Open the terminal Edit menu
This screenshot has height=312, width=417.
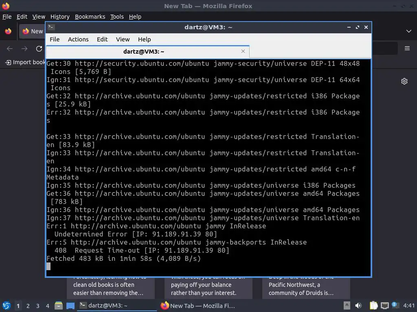[x=102, y=39]
